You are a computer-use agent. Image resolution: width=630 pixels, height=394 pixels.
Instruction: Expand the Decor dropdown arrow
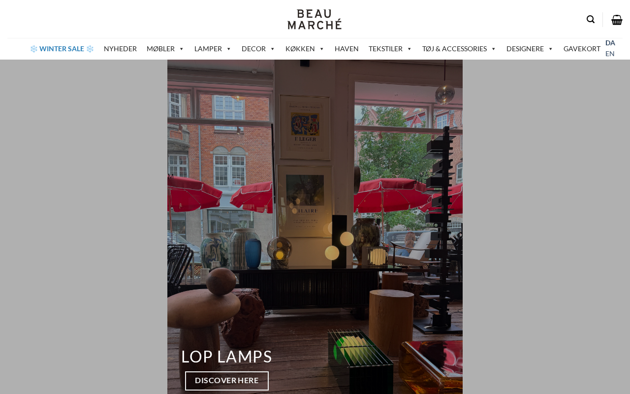[x=273, y=49]
